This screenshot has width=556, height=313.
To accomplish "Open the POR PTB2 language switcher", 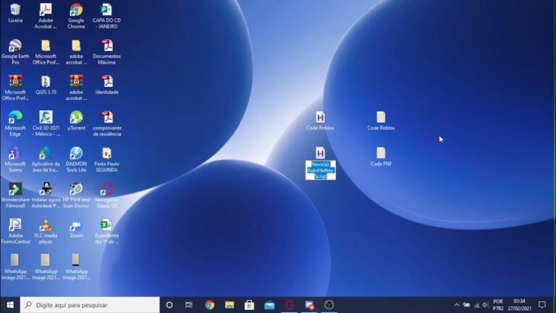I will click(498, 305).
